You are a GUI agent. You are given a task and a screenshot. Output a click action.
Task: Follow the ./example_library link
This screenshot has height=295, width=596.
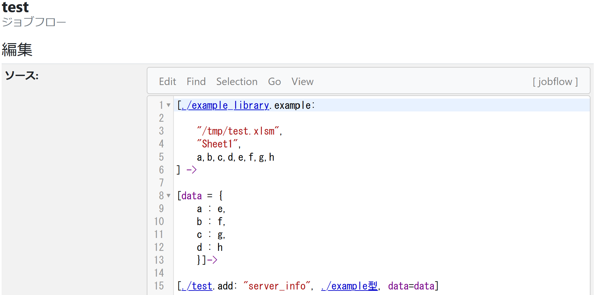pyautogui.click(x=225, y=105)
